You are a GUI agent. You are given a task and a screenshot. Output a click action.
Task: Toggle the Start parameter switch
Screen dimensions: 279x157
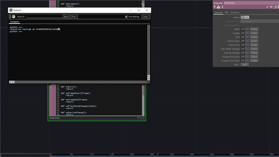click(245, 29)
